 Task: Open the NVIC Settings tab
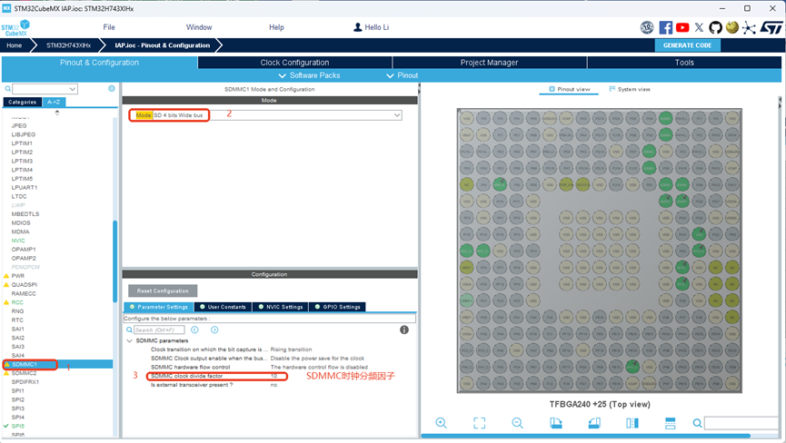(x=281, y=307)
